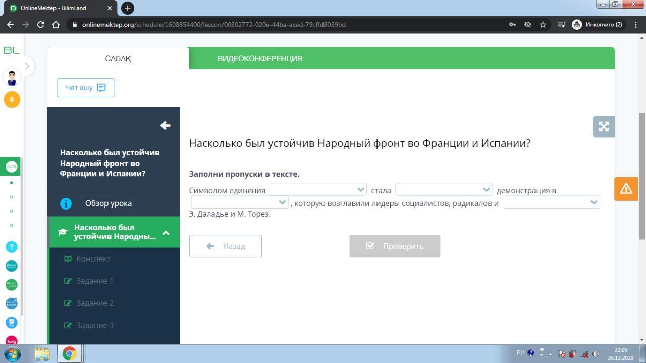Click Chrome icon in taskbar
646x363 pixels.
69,354
